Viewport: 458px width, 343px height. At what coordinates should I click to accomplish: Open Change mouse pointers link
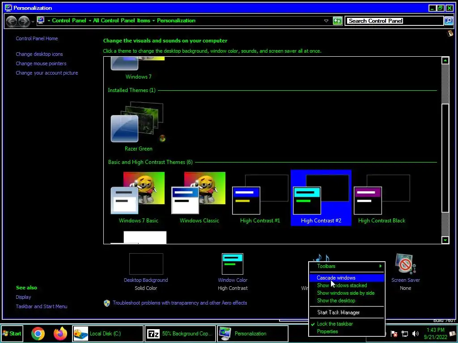(41, 63)
